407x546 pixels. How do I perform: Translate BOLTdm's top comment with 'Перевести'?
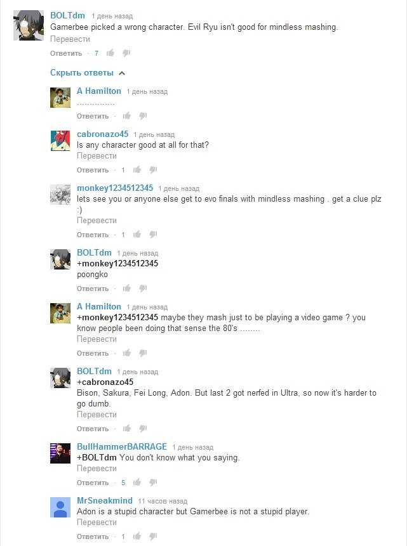[x=70, y=39]
